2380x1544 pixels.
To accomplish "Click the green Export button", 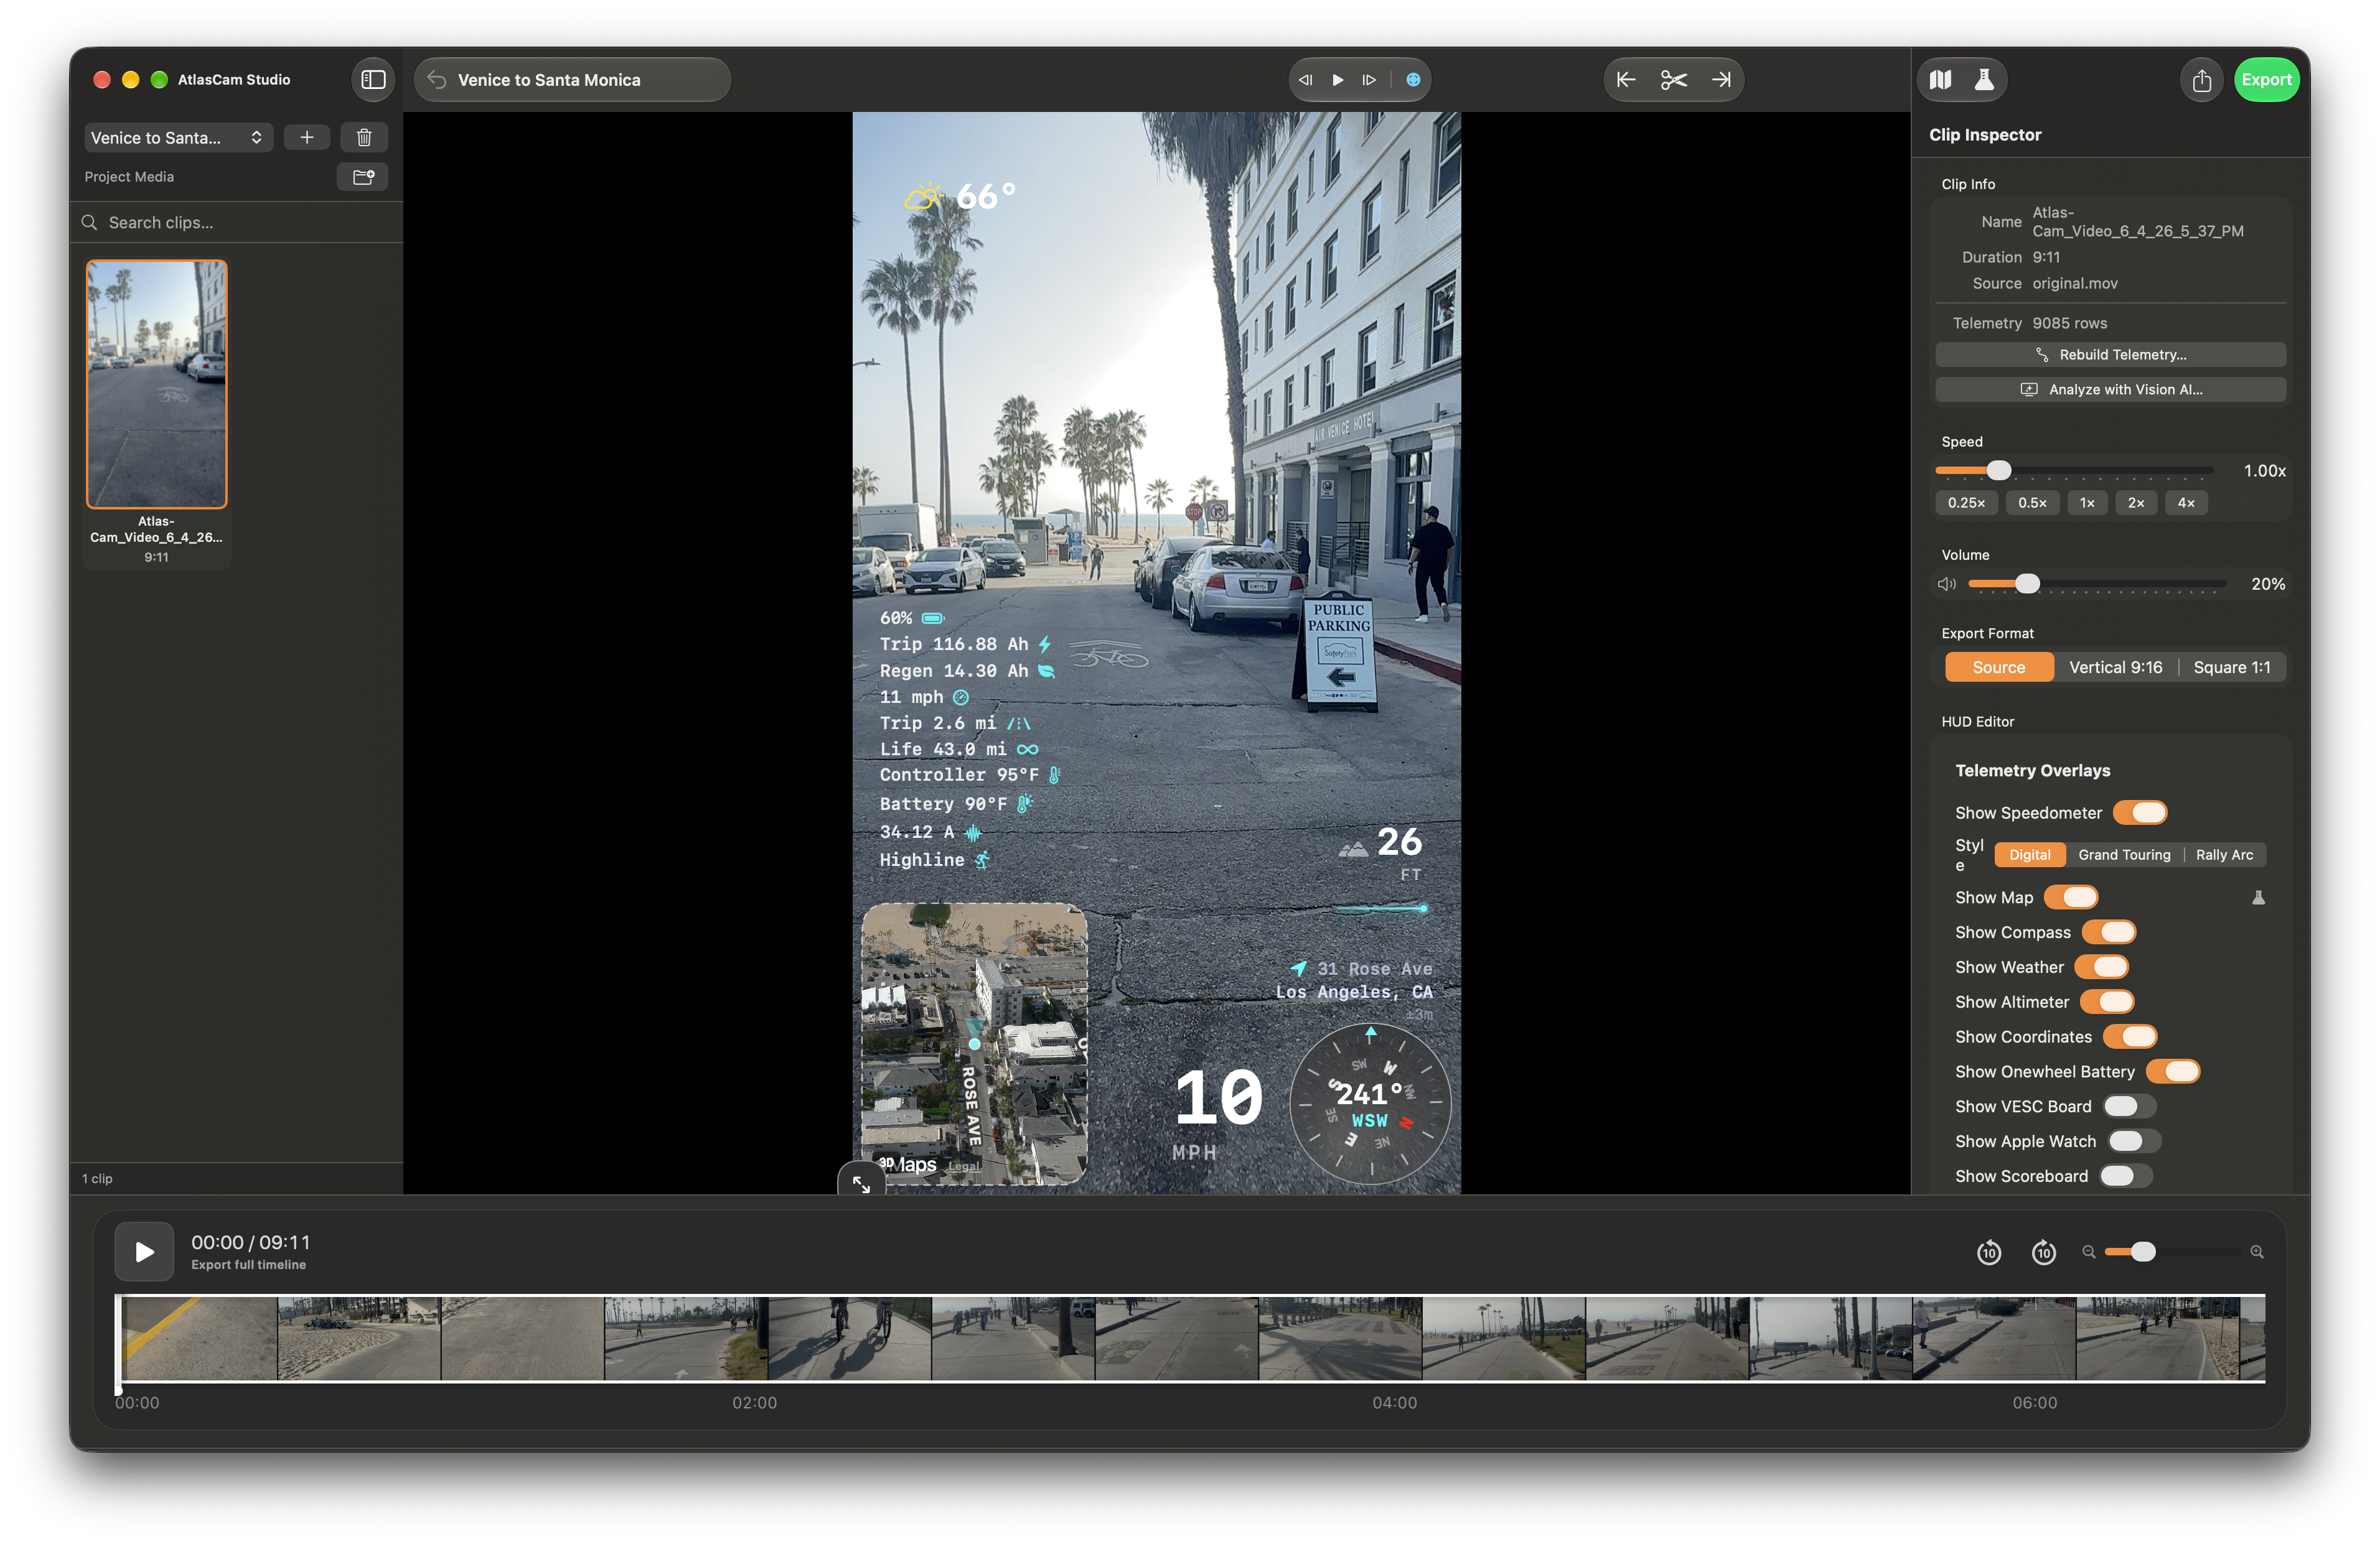I will 2266,80.
